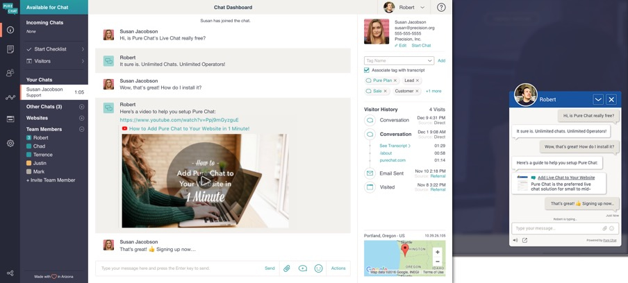
Task: Click the attach file paperclip icon
Action: (286, 268)
